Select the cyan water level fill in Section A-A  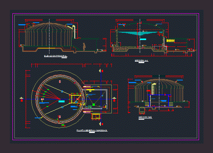pos(140,33)
